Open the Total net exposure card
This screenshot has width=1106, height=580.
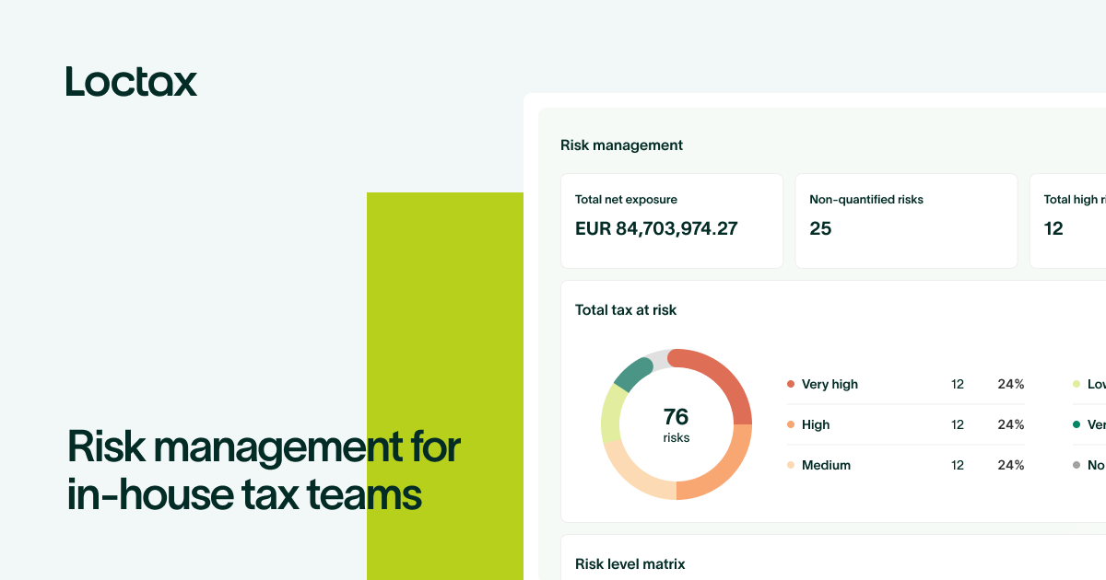coord(671,220)
